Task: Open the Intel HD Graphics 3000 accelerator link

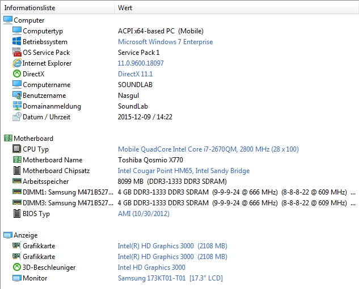Action: point(151,268)
